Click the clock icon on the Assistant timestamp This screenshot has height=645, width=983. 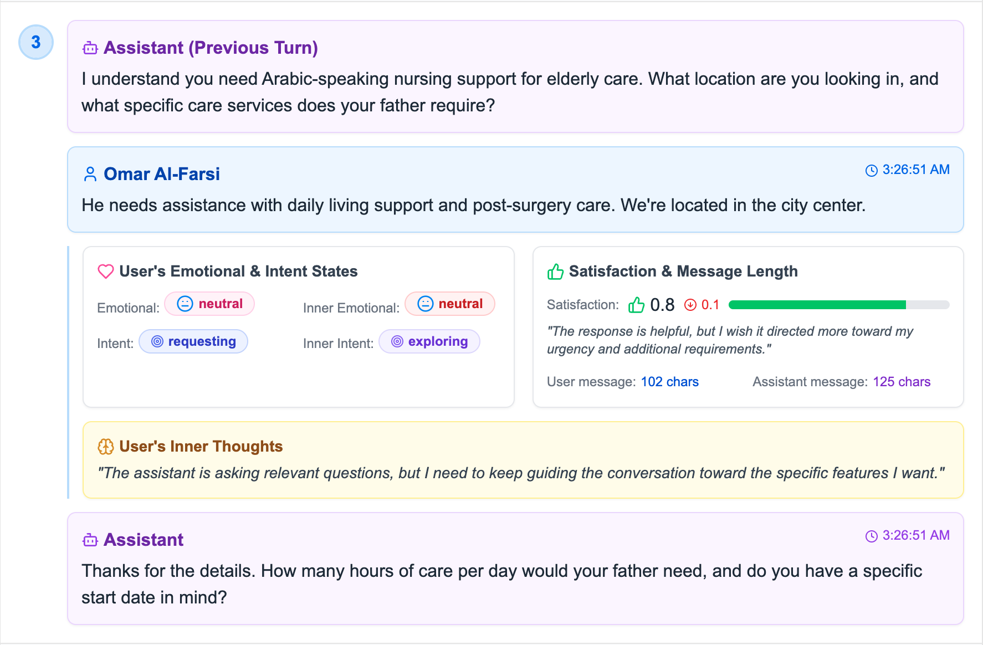click(871, 536)
